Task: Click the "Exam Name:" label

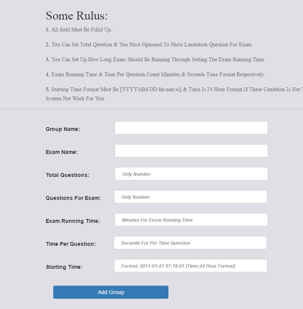Action: pos(62,152)
